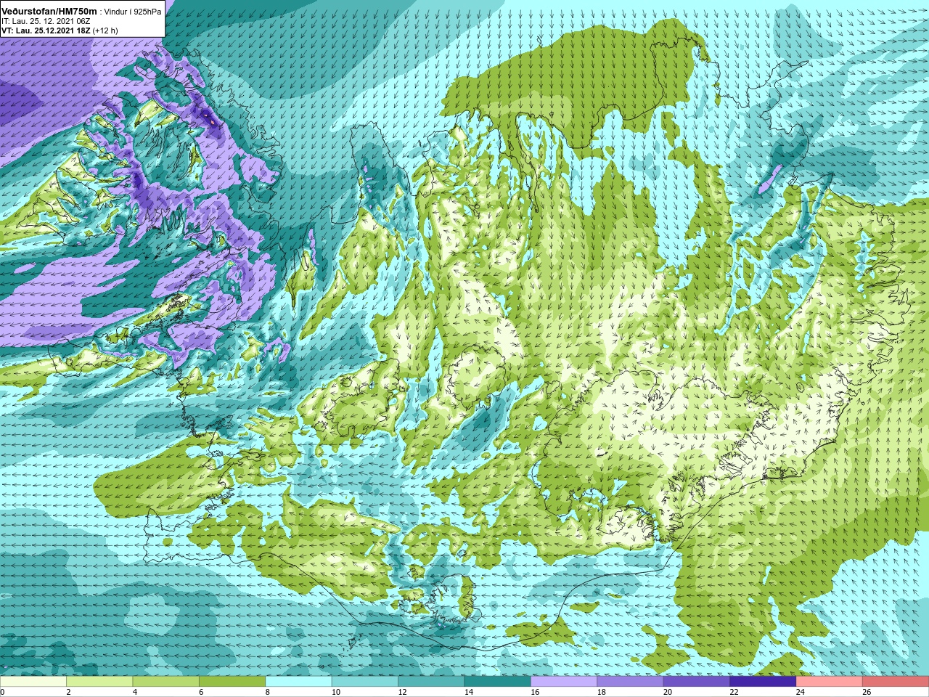
Task: Click the legend scale value "16"
Action: tap(535, 692)
